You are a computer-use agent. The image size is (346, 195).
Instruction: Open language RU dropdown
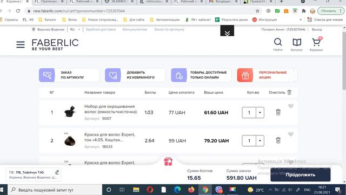coord(75,29)
